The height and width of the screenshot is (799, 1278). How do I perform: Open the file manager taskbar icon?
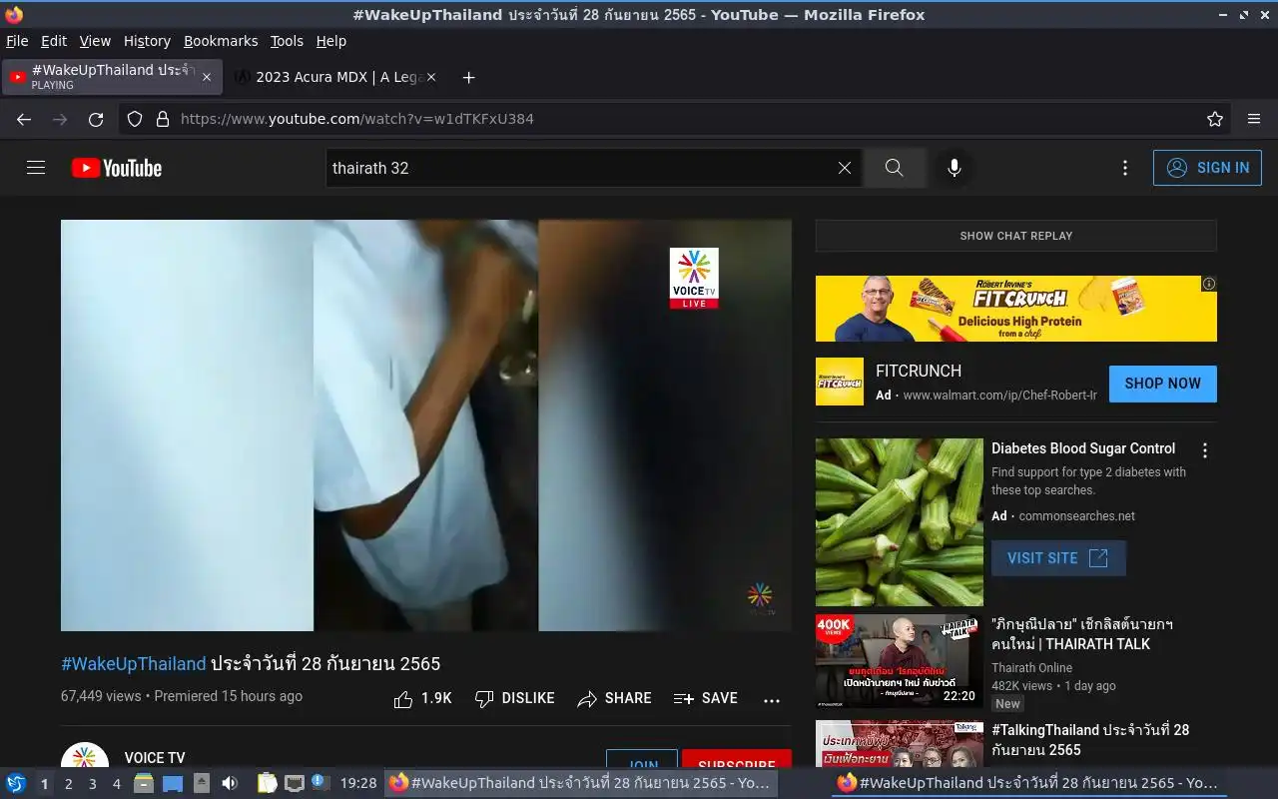click(x=144, y=783)
